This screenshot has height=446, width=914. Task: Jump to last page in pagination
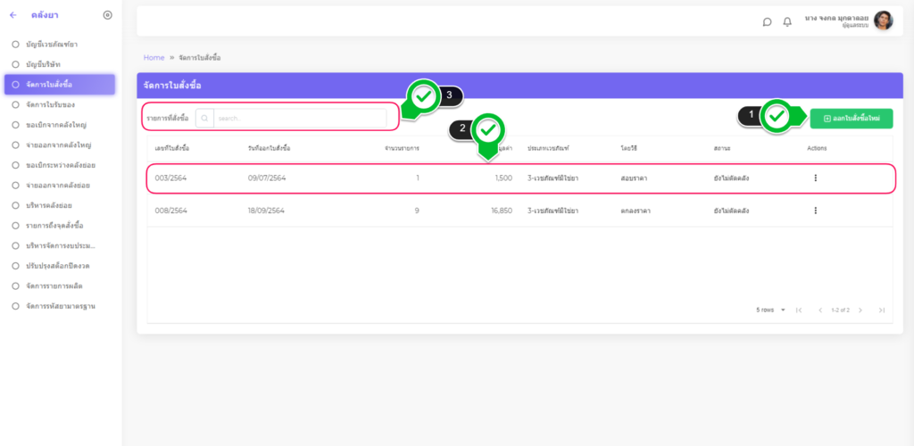coord(882,310)
